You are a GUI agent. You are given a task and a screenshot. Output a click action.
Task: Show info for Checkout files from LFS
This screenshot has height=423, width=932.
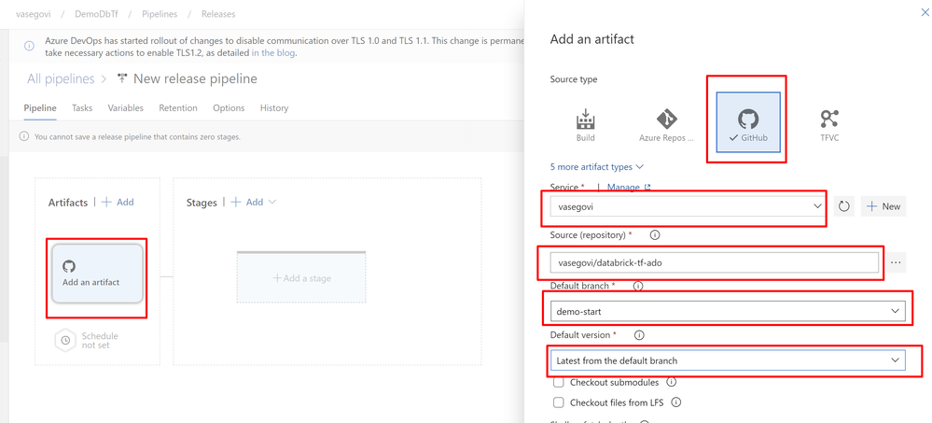[x=675, y=402]
